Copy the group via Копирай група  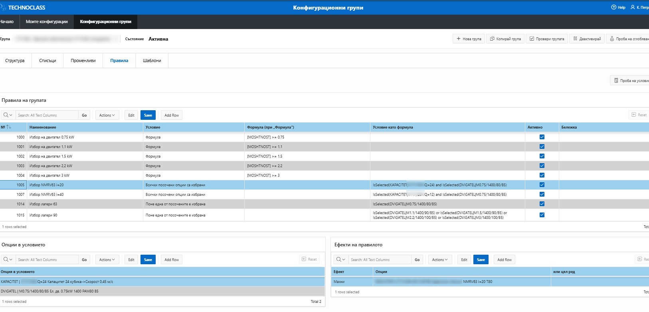coord(505,39)
